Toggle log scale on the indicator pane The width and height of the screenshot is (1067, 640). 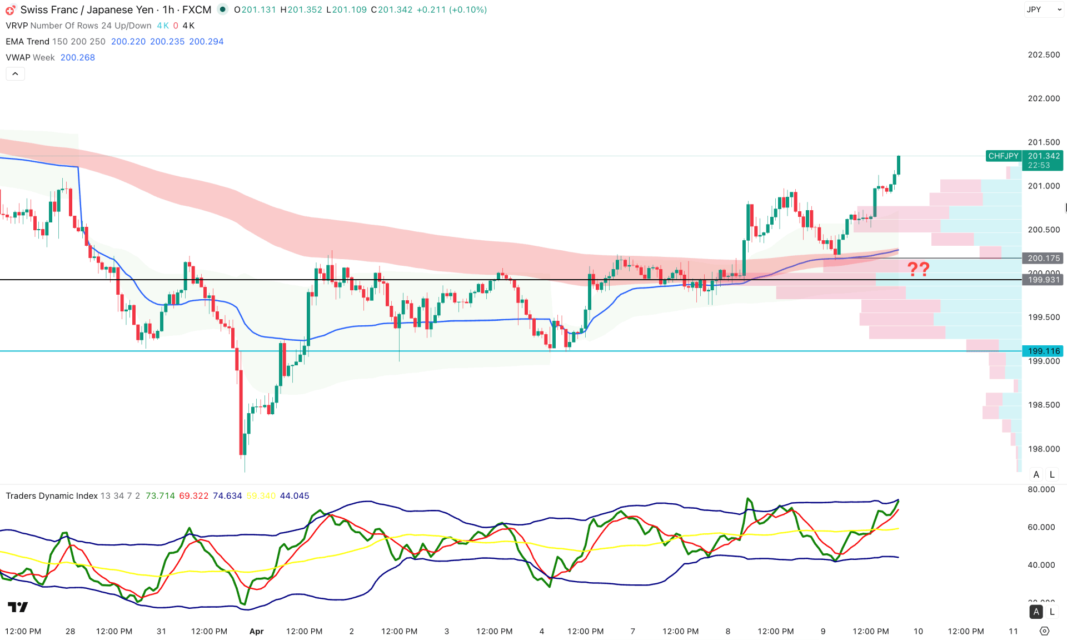point(1052,612)
